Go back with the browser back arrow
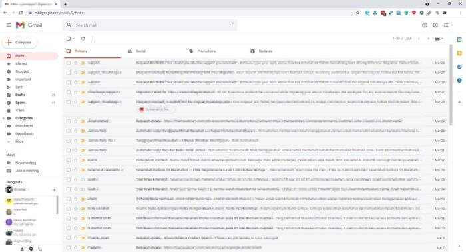This screenshot has width=466, height=252. tap(5, 13)
